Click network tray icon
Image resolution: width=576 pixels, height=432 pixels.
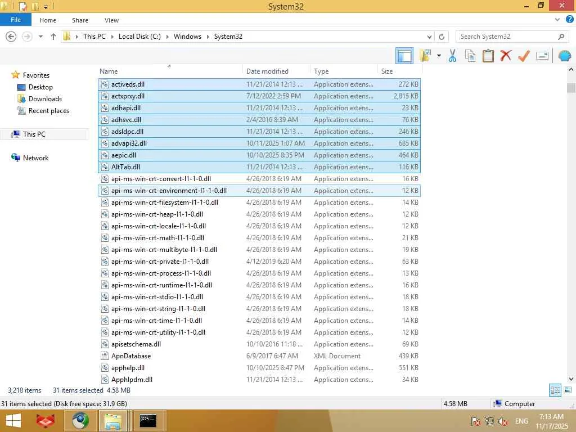pyautogui.click(x=489, y=421)
